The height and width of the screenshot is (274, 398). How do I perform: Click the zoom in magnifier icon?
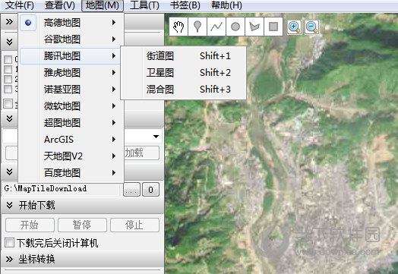[x=295, y=27]
